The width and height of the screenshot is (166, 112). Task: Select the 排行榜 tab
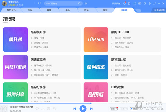124,10
